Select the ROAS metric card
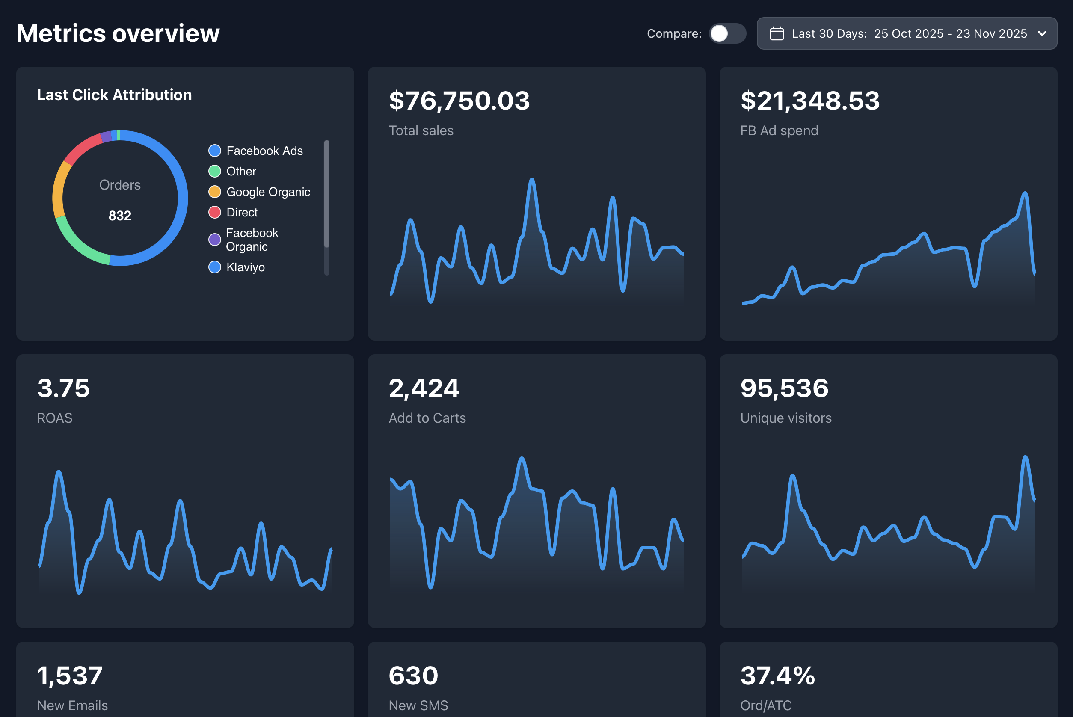 [185, 491]
